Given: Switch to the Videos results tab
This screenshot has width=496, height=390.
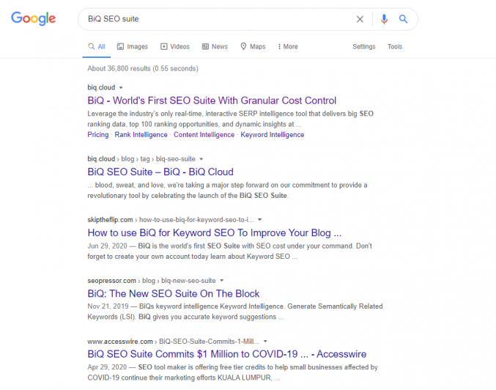Looking at the screenshot, I should (x=175, y=46).
